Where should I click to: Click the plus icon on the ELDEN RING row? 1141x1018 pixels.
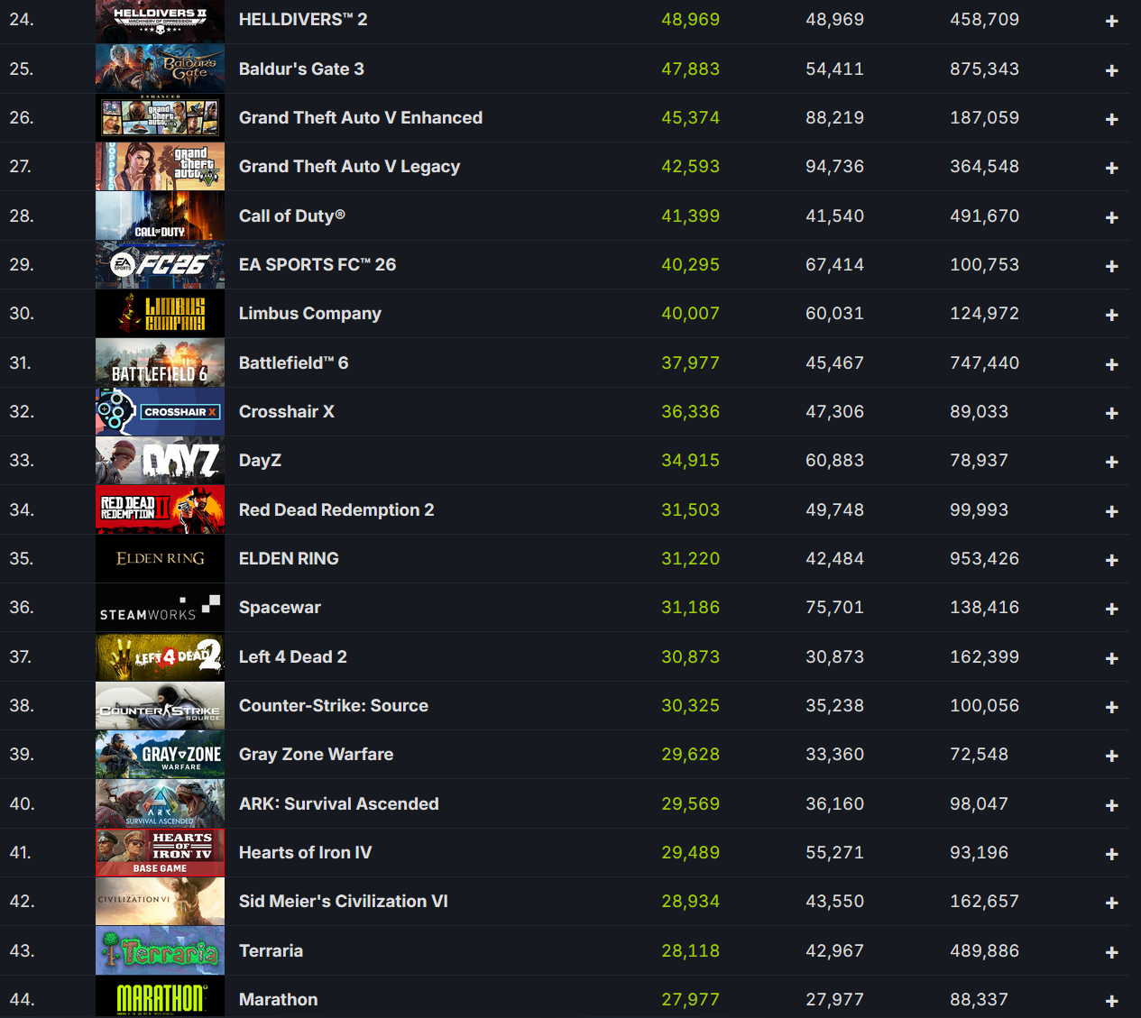click(1111, 560)
